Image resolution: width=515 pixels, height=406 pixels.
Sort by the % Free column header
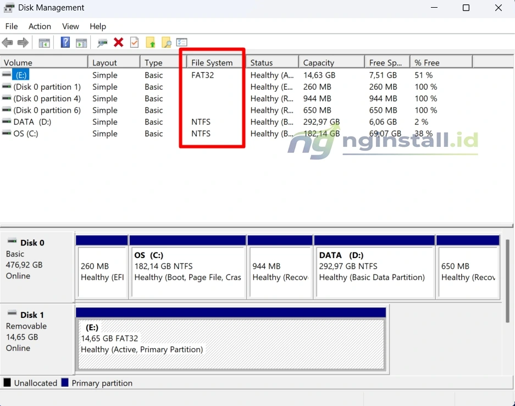click(441, 63)
